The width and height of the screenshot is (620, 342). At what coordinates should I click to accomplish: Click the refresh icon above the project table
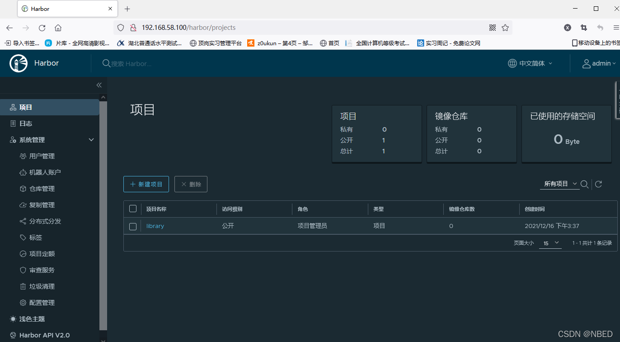(x=598, y=184)
